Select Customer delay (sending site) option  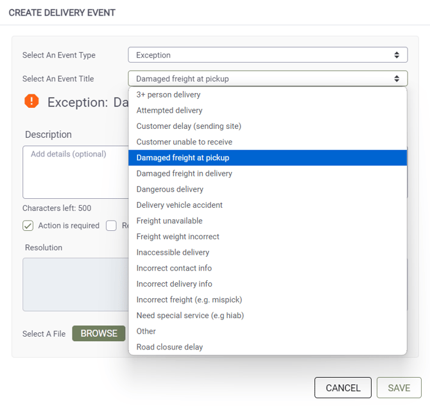[268, 126]
